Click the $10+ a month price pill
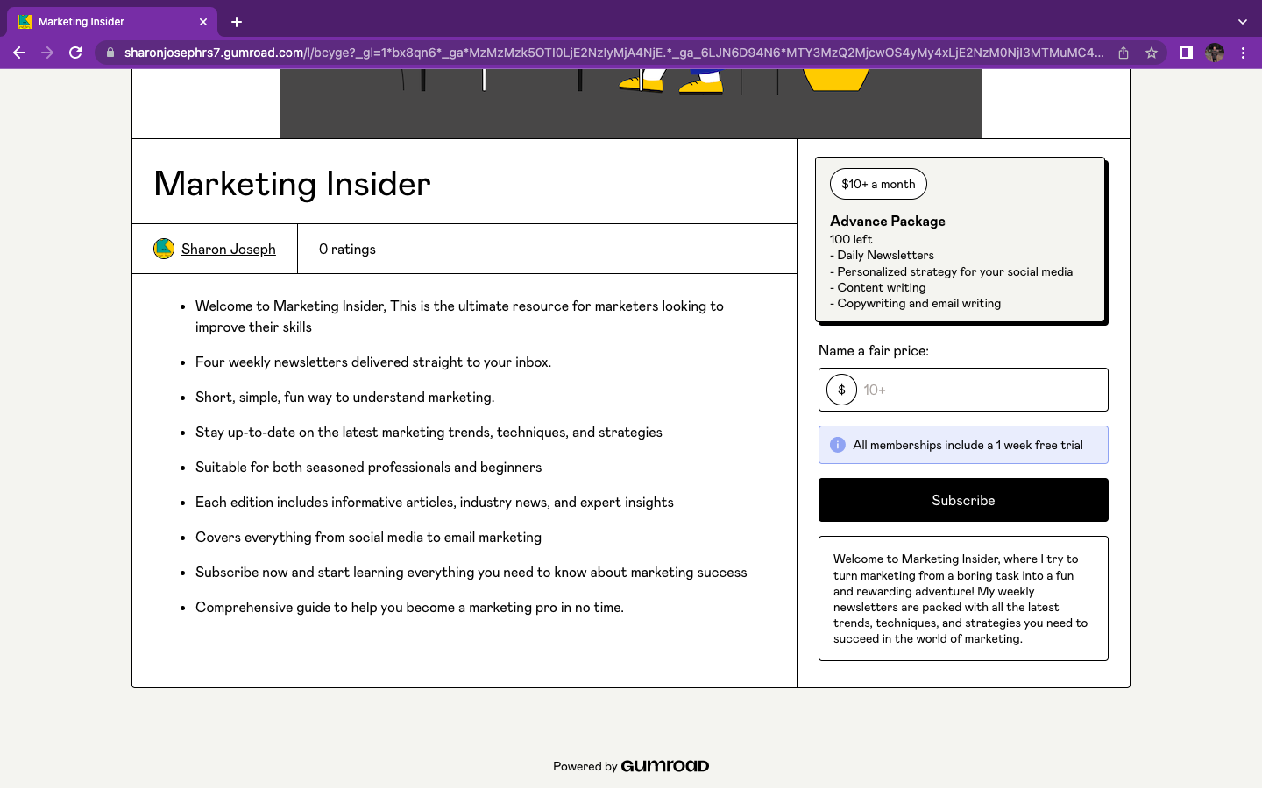 point(878,184)
